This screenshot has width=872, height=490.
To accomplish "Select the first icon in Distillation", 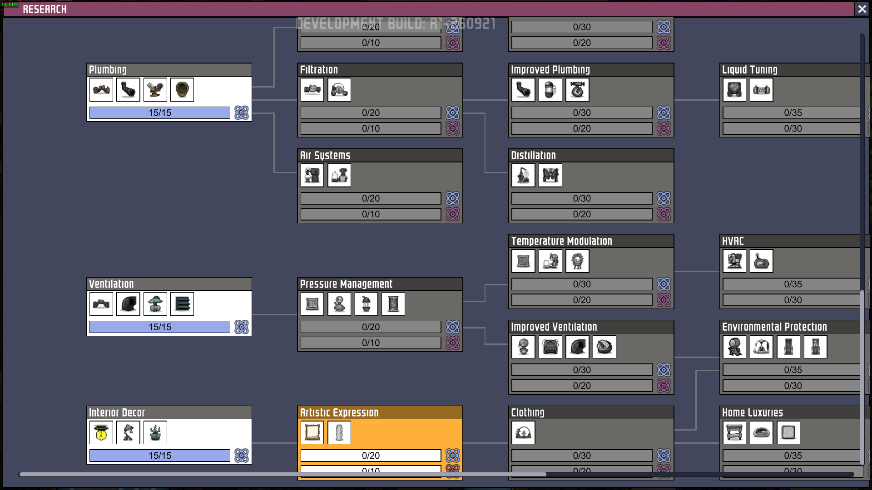I will pos(523,176).
